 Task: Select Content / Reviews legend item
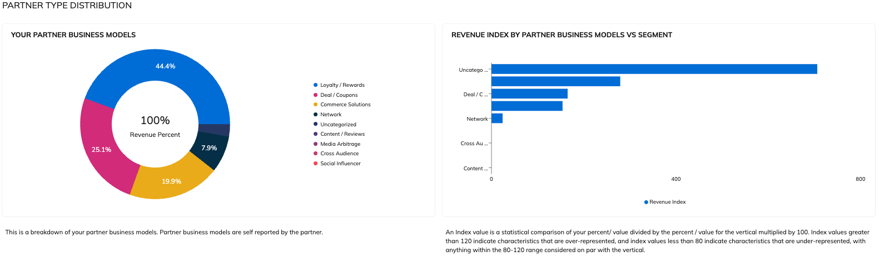click(342, 134)
